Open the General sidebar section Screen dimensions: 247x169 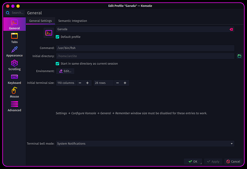click(14, 24)
